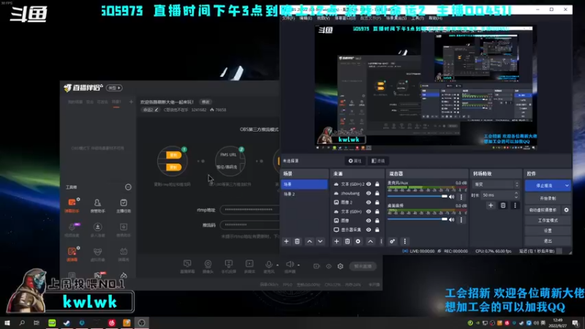Open the mixer panel three-dot menu

click(405, 241)
